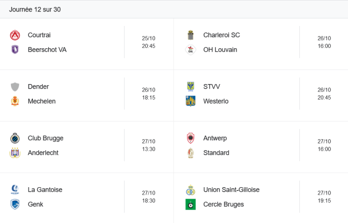
Task: Open the Standard team name link
Action: (216, 153)
